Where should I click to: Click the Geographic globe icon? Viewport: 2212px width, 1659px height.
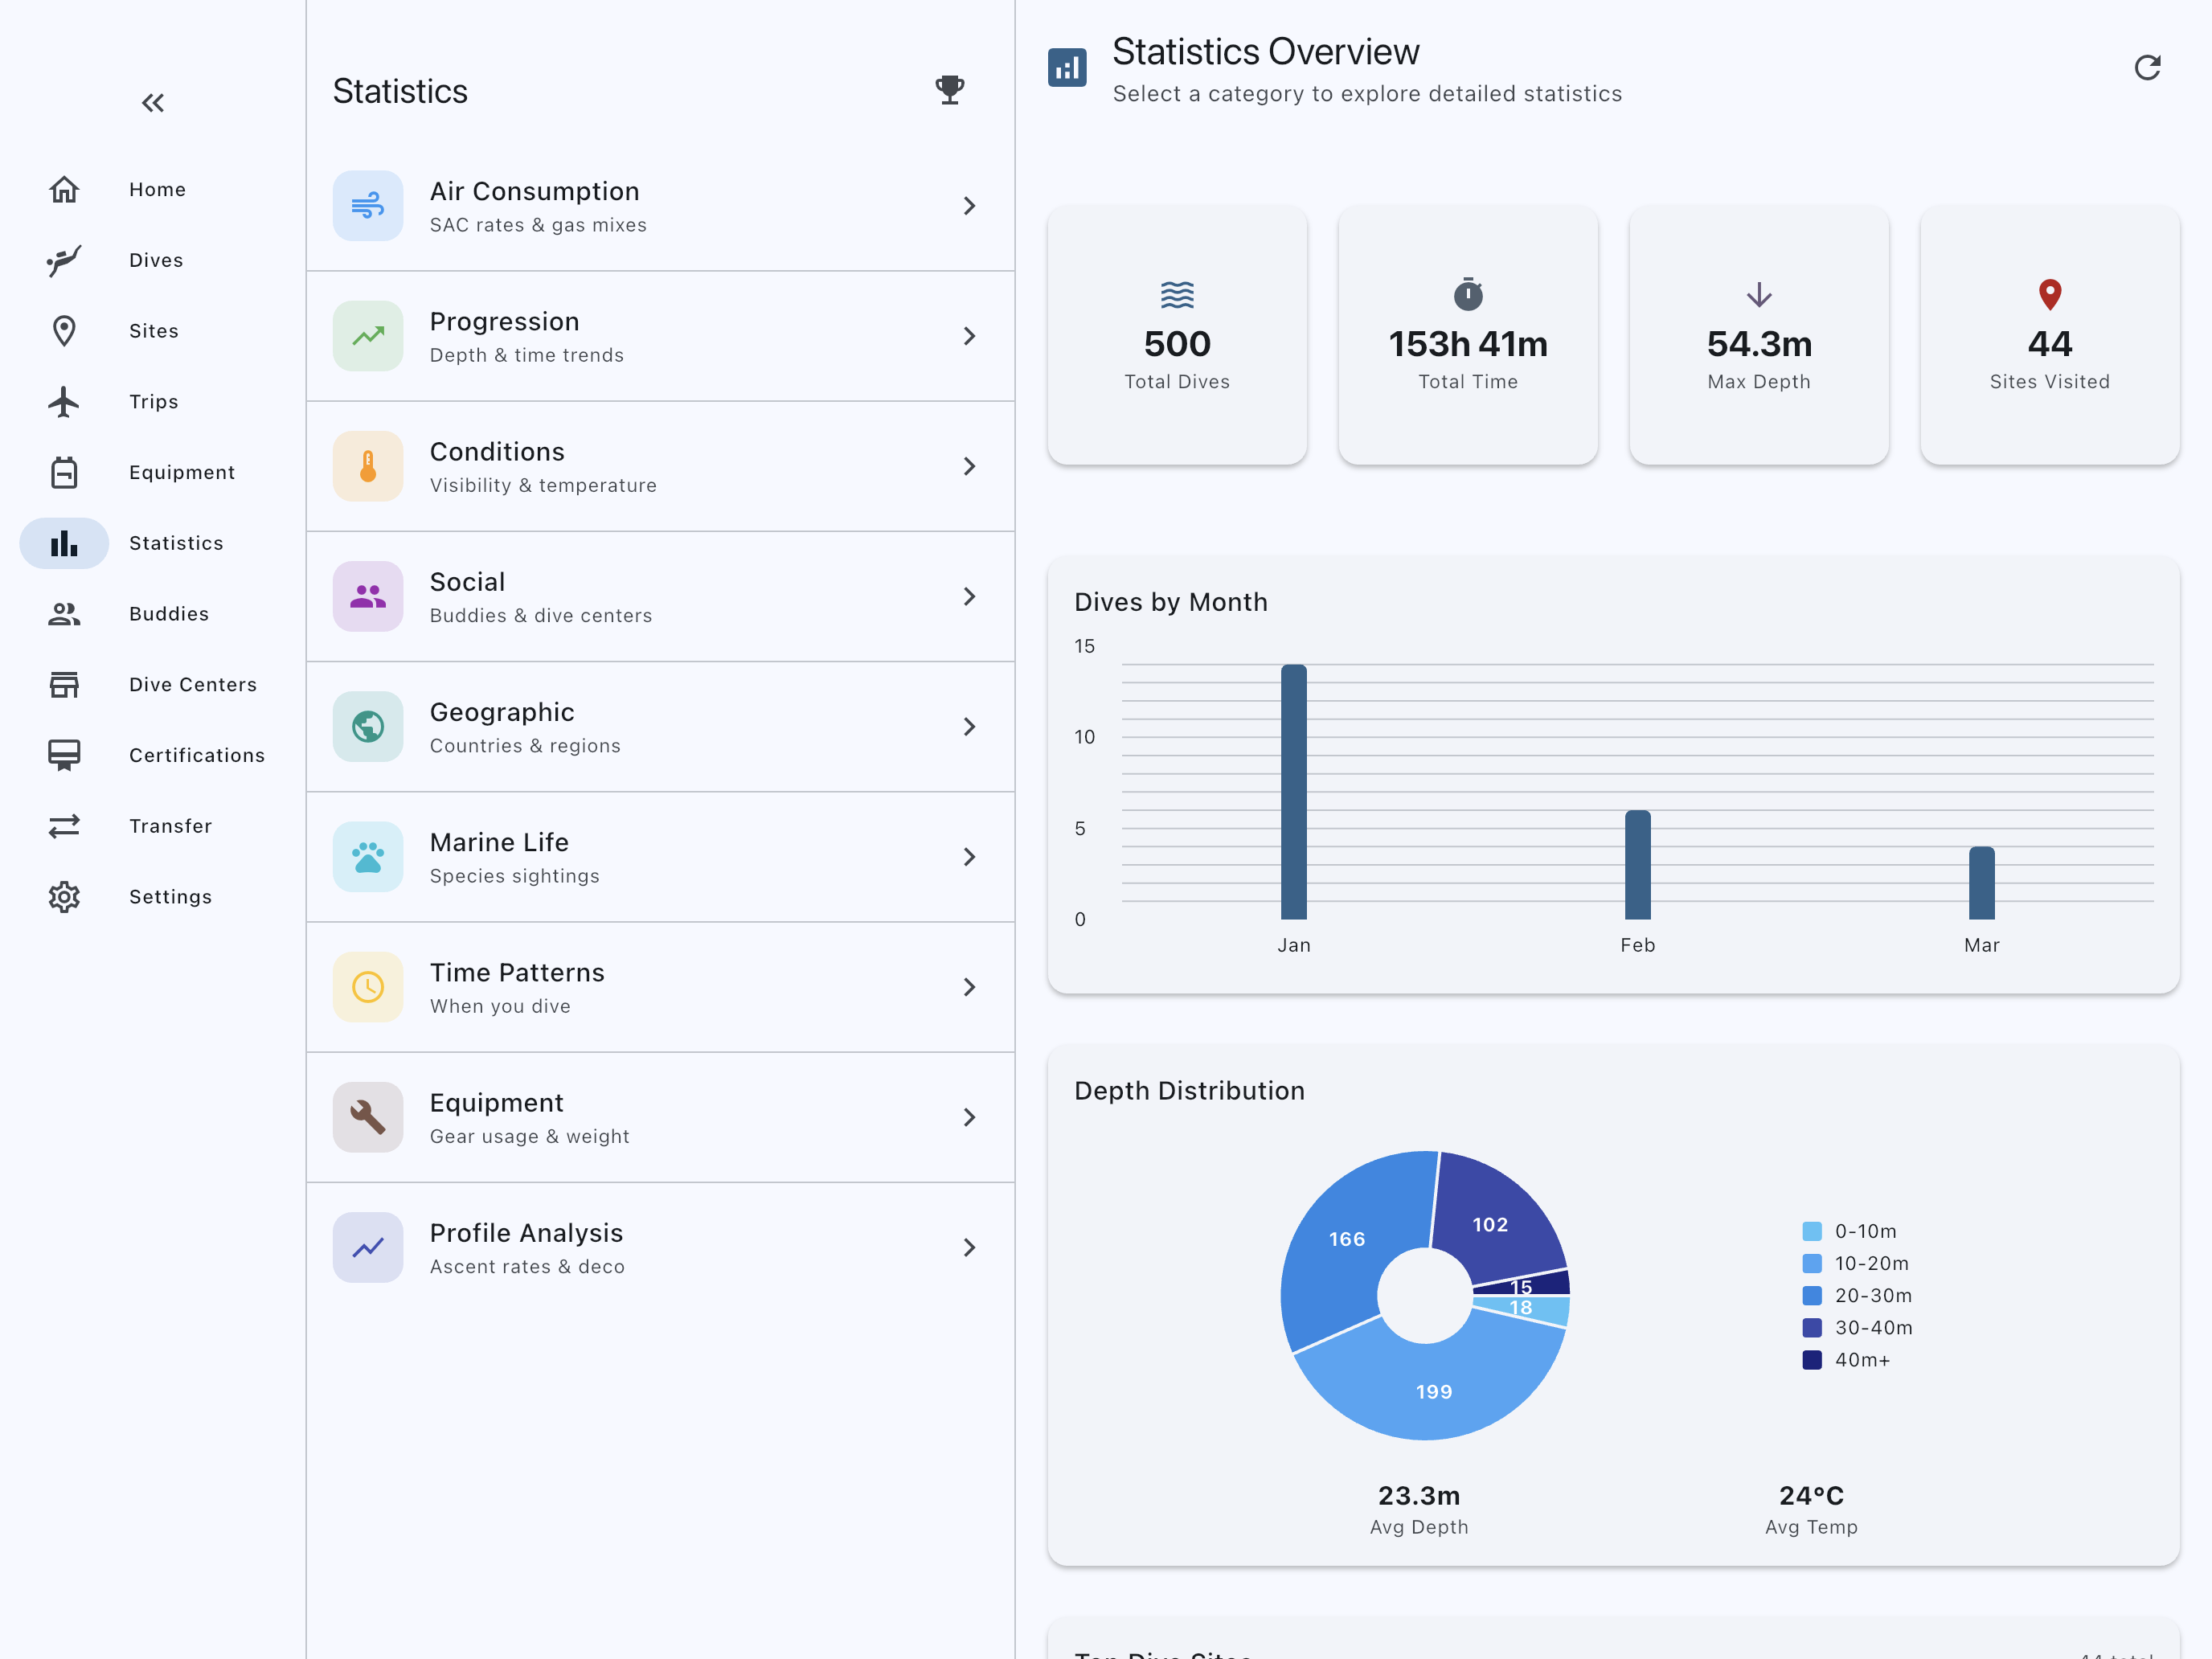[x=368, y=727]
